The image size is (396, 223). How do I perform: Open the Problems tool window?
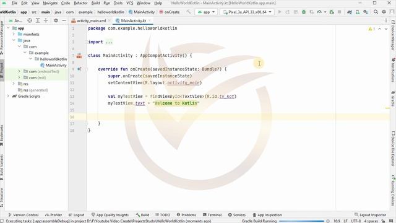[x=186, y=215]
